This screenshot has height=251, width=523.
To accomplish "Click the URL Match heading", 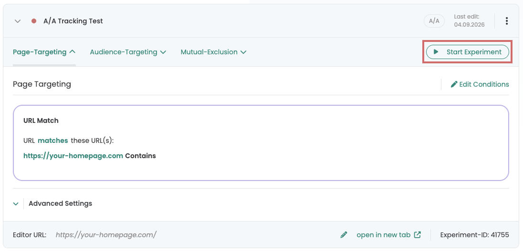I will point(41,120).
